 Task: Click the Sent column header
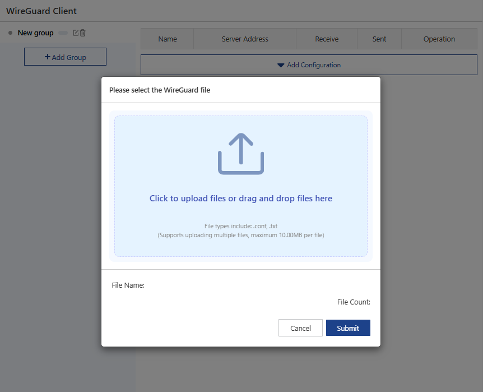tap(379, 39)
